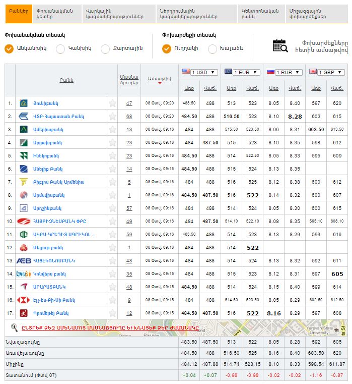Switch rate type to Խաչաձև
The width and height of the screenshot is (352, 384).
tap(213, 49)
